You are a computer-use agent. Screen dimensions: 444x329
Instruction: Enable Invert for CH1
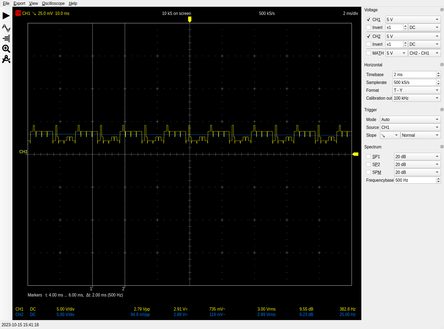tap(368, 27)
